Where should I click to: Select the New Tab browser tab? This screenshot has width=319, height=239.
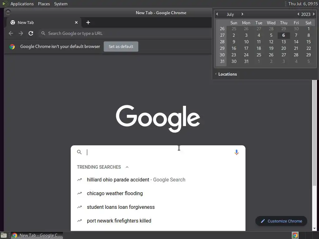(x=44, y=22)
